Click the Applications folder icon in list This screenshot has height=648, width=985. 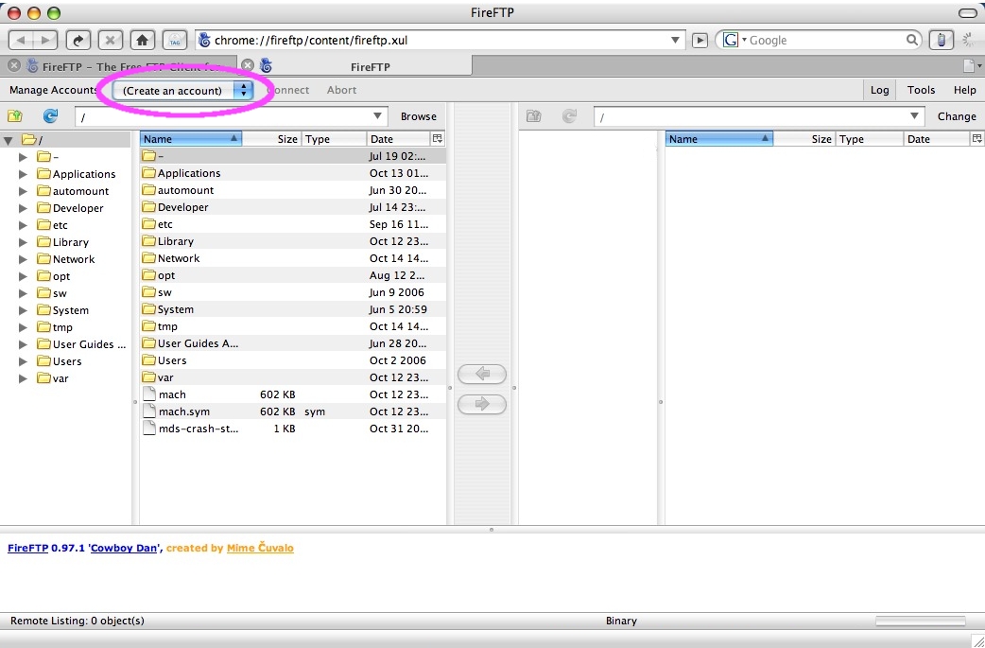click(148, 173)
